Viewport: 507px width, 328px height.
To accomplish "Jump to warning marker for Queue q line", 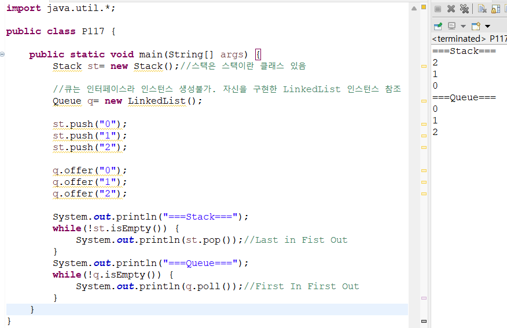I will pyautogui.click(x=424, y=101).
